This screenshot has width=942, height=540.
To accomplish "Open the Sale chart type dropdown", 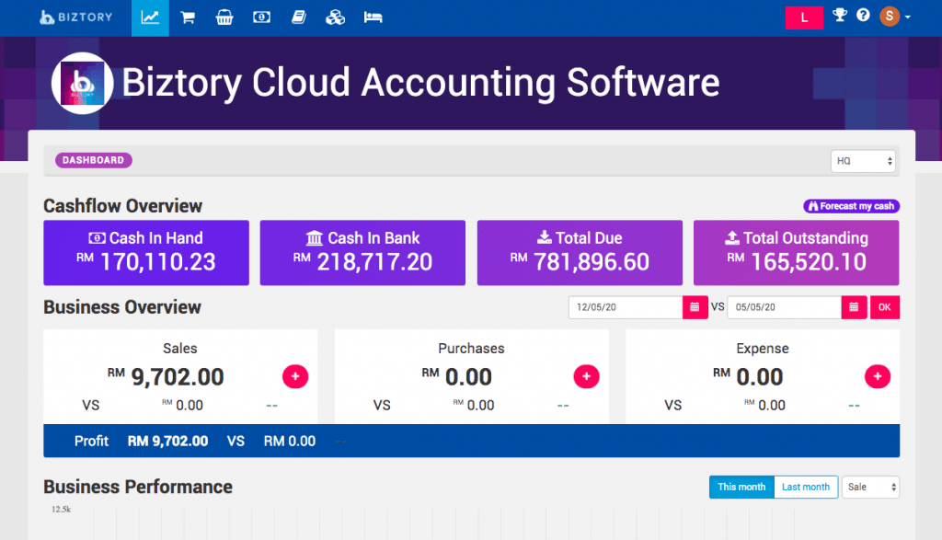I will [870, 488].
